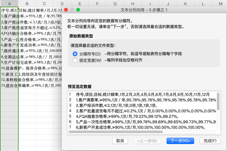Select column H header
Screen dimensions: 227x151
coord(132,4)
